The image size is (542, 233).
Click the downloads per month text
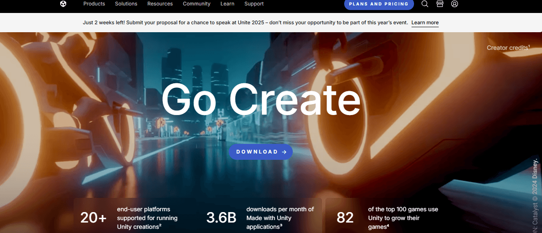280,218
